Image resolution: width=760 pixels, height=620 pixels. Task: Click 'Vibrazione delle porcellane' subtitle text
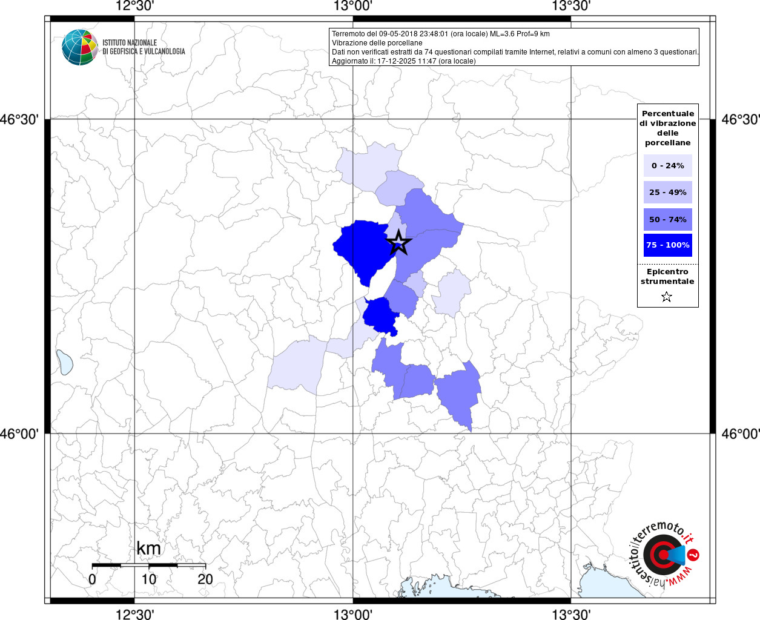(x=377, y=43)
